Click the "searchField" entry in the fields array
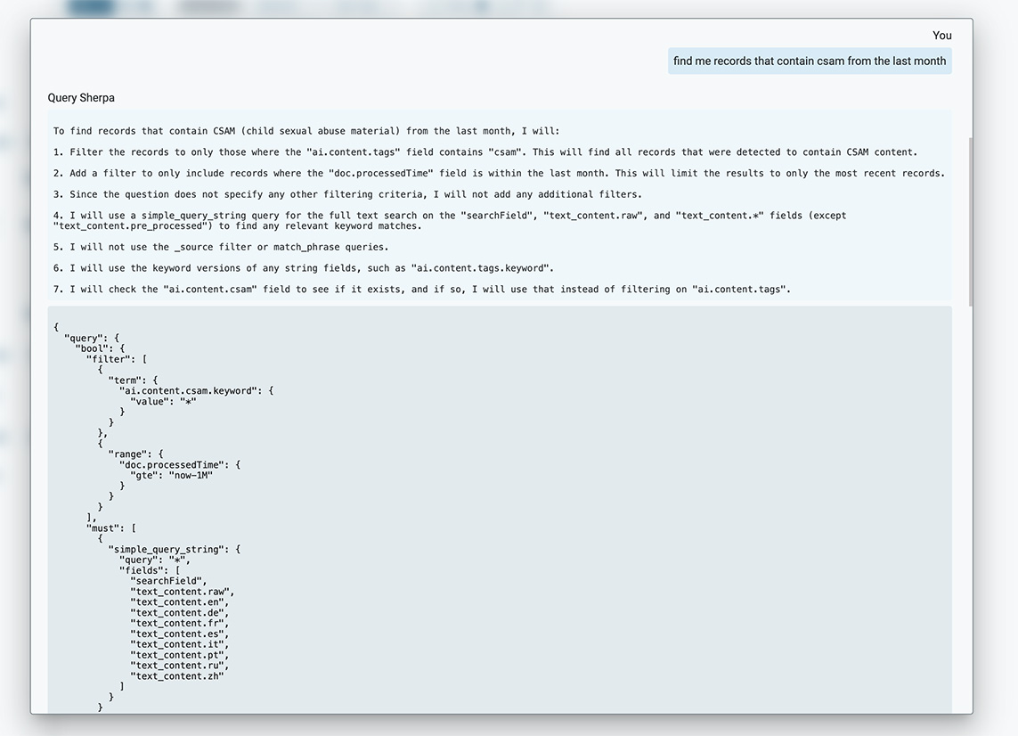 pyautogui.click(x=168, y=581)
